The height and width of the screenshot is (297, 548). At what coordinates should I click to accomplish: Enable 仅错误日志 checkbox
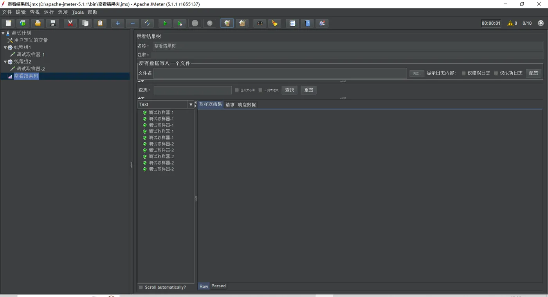click(464, 73)
